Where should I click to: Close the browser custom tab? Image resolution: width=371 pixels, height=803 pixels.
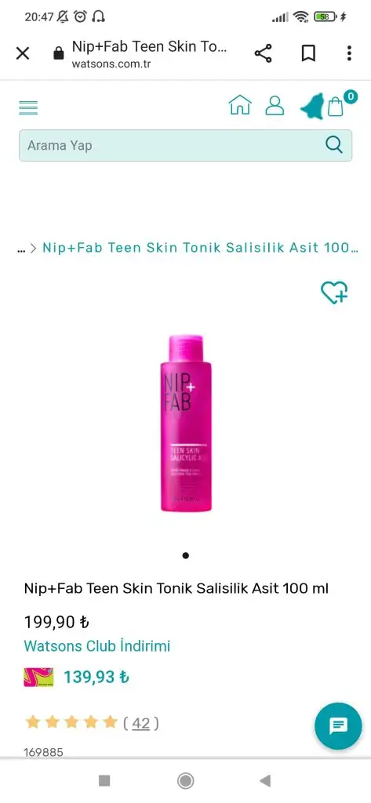[x=23, y=53]
